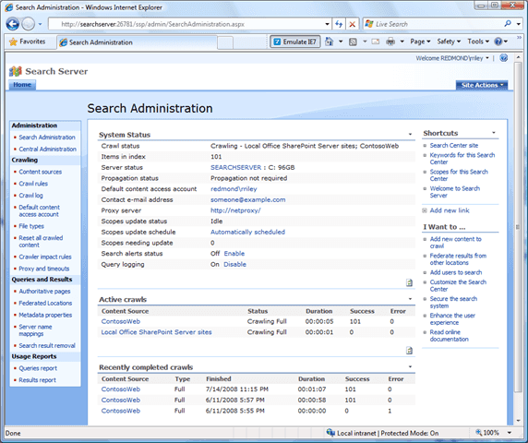Open the System Status web part menu arrow

pos(410,135)
